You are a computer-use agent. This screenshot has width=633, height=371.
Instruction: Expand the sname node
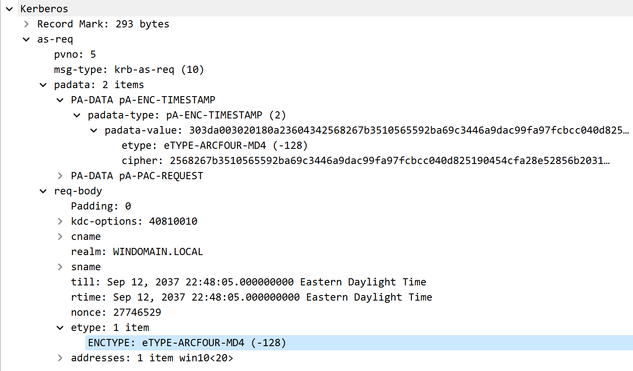pos(60,267)
